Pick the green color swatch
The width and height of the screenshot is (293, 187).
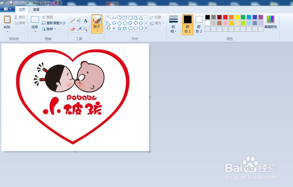pyautogui.click(x=243, y=17)
